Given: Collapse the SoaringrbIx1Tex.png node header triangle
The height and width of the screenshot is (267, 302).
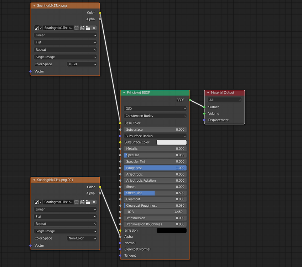Looking at the screenshot, I should coord(34,6).
